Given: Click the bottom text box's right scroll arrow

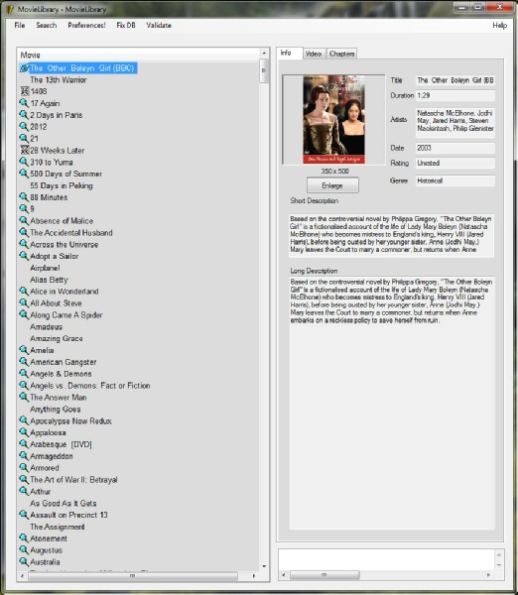Looking at the screenshot, I should tap(488, 575).
